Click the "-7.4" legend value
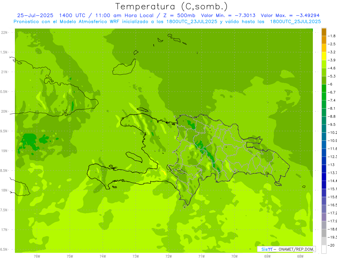 click(332, 100)
